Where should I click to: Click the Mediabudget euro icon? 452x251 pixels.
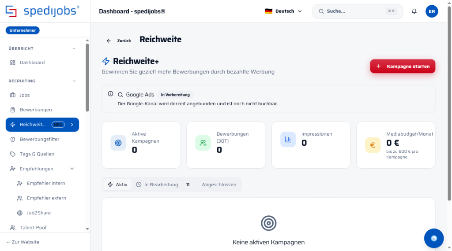coord(373,145)
